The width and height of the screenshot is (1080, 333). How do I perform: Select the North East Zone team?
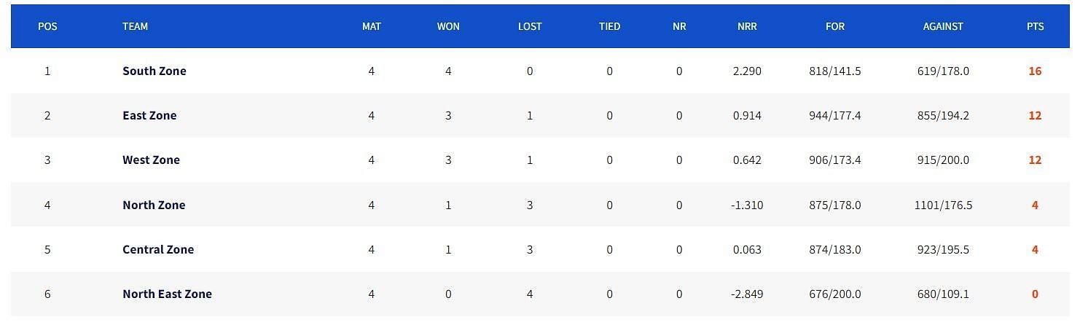pos(167,294)
